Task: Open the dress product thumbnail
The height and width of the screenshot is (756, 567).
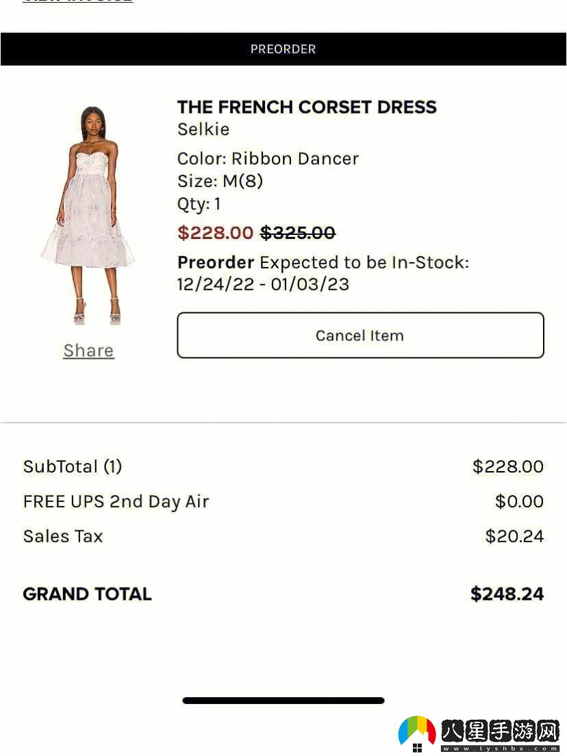Action: pos(88,215)
